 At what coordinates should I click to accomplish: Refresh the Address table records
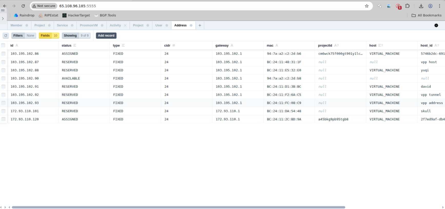click(x=6, y=36)
